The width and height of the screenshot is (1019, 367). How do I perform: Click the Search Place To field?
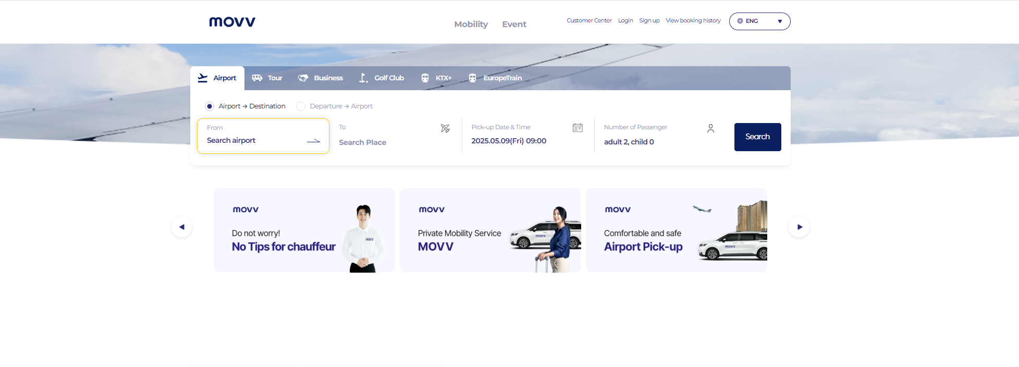395,136
